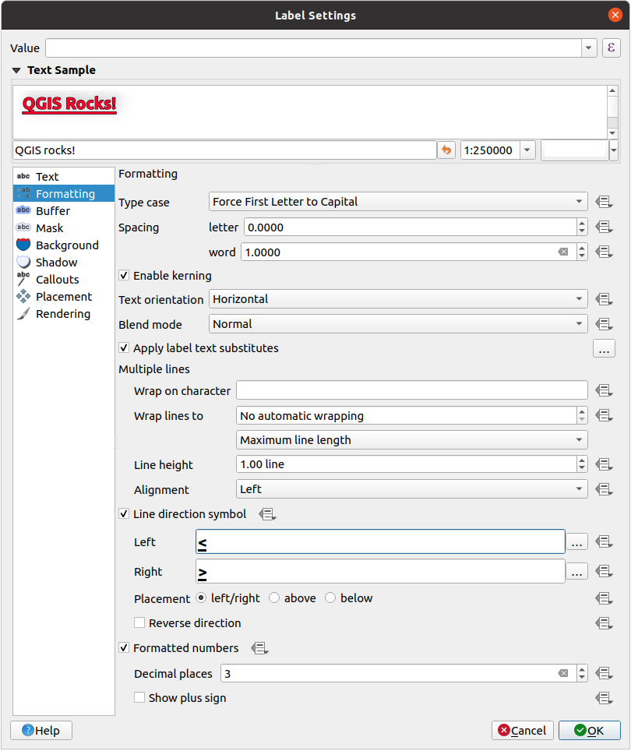Check the Reverse direction option
This screenshot has width=631, height=751.
click(139, 623)
